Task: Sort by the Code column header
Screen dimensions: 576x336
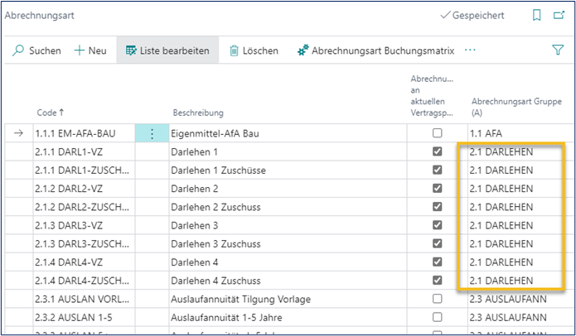Action: click(50, 112)
